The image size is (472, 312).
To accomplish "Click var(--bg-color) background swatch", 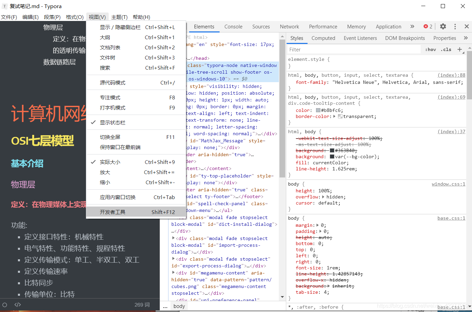I will pyautogui.click(x=332, y=157).
